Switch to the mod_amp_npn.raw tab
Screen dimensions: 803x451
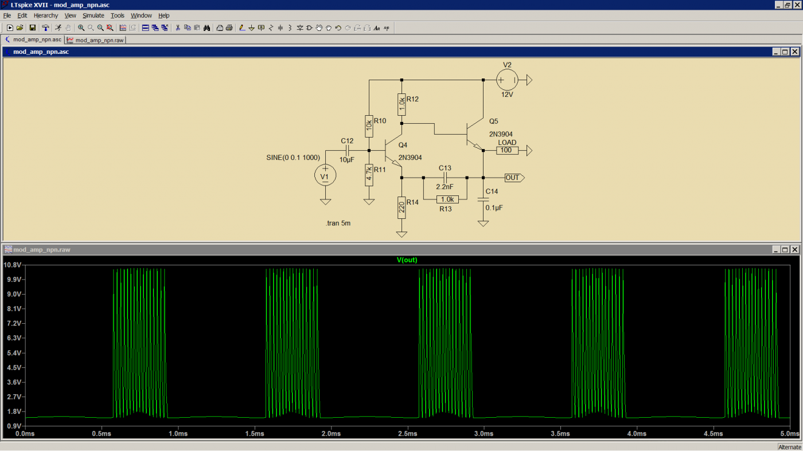[x=95, y=40]
